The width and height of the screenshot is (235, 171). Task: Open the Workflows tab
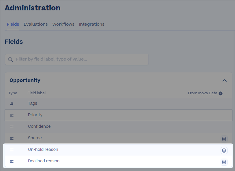pyautogui.click(x=63, y=24)
